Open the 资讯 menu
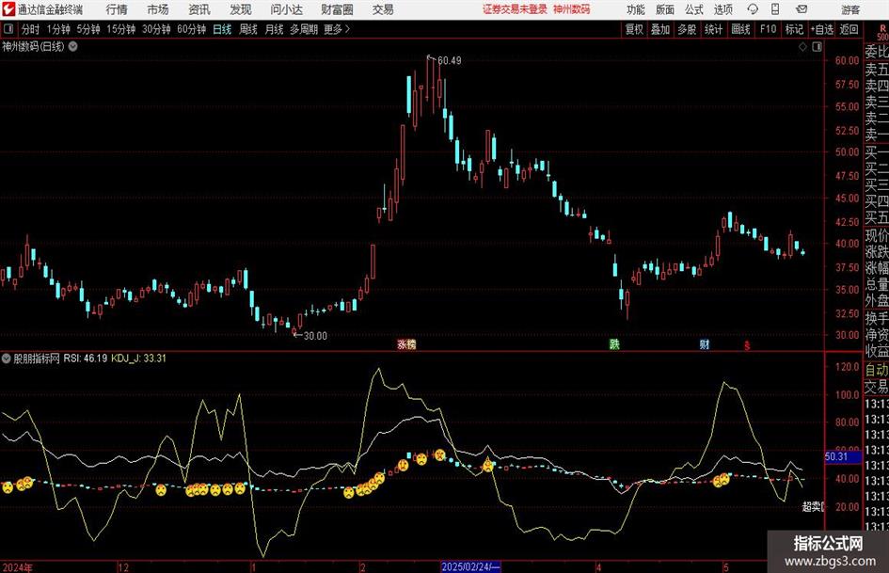This screenshot has height=573, width=889. tap(199, 9)
